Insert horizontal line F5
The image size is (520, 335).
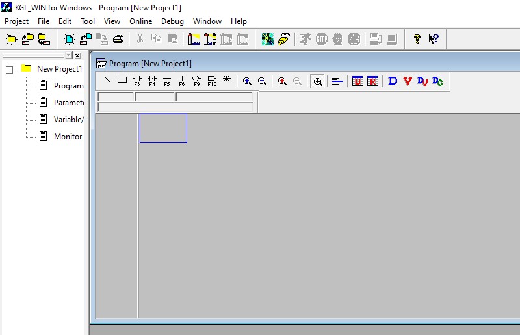pyautogui.click(x=167, y=81)
